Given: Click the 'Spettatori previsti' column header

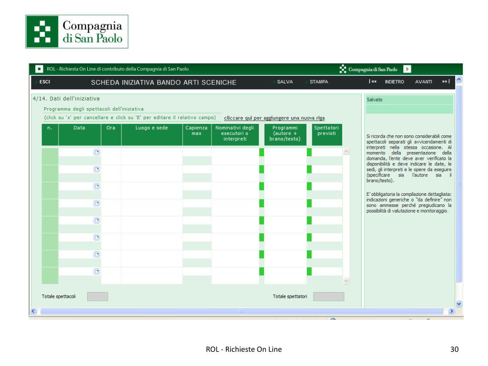Looking at the screenshot, I should (327, 135).
